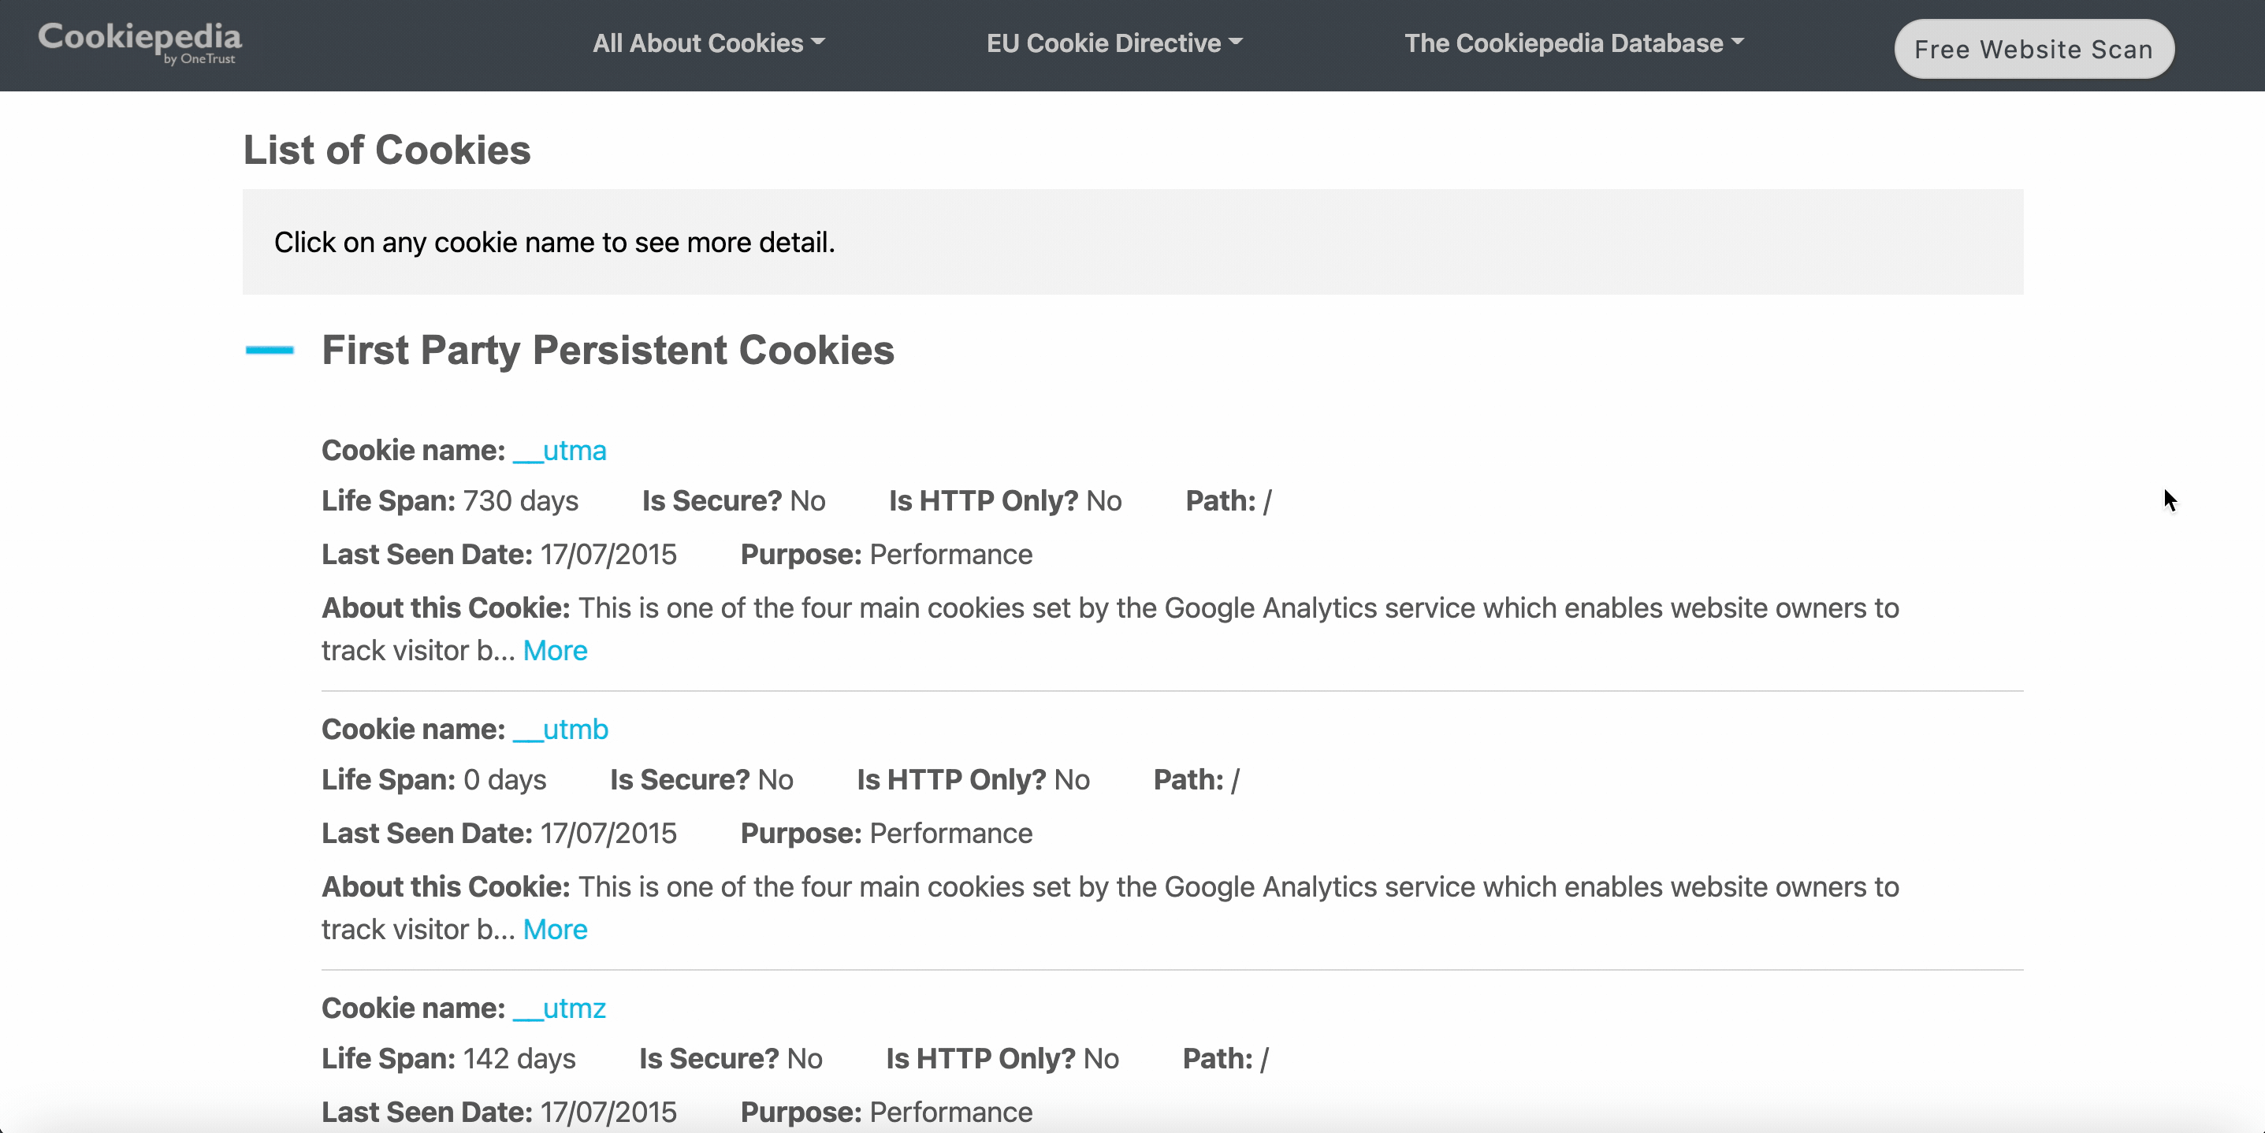
Task: Expand the EU Cookie Directive menu
Action: (x=1113, y=43)
